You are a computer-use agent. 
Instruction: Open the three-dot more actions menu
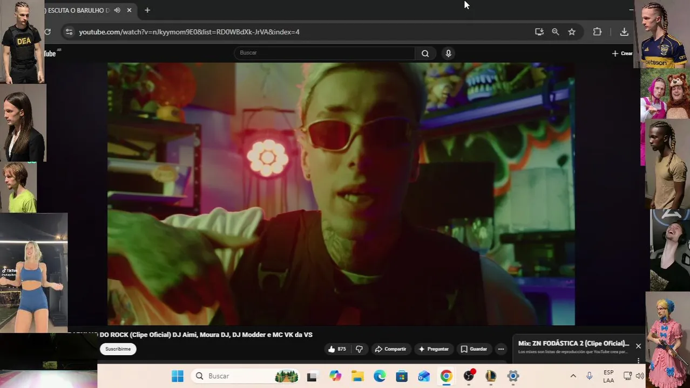(501, 349)
